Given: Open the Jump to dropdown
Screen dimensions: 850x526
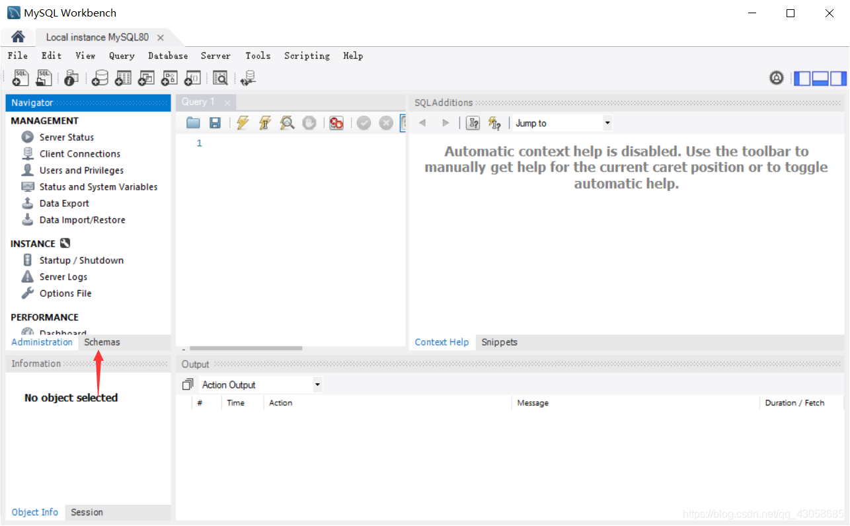Looking at the screenshot, I should [x=563, y=123].
